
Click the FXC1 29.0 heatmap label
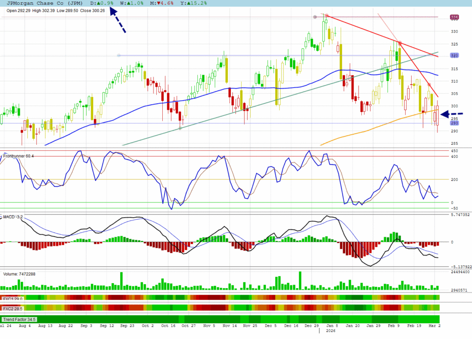coord(13,299)
